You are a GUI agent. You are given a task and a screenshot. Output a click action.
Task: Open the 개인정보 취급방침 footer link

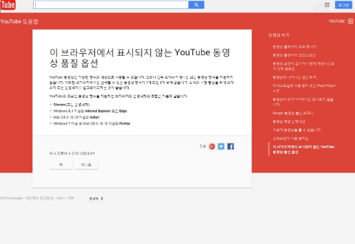point(39,198)
